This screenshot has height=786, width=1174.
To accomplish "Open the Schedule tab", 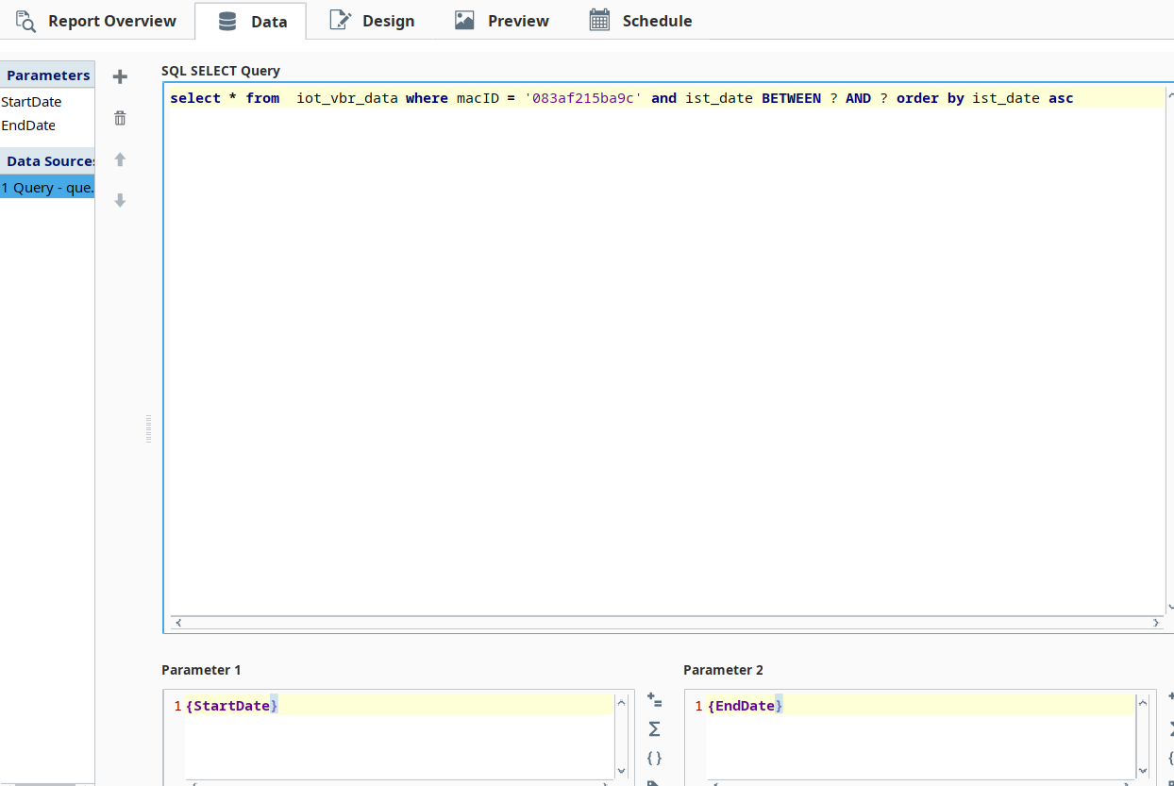I will point(640,21).
